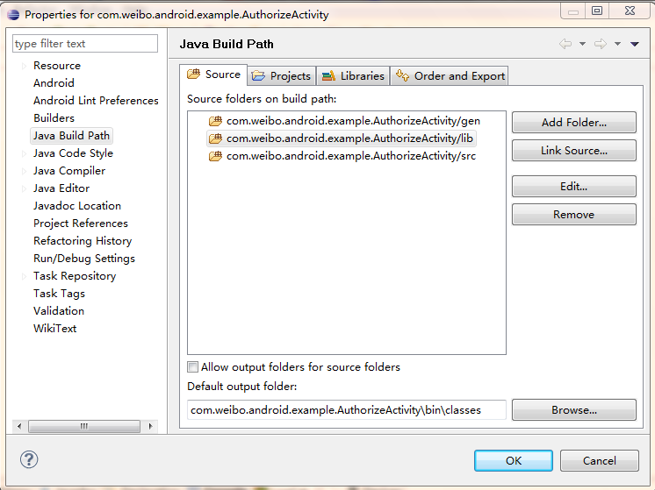The width and height of the screenshot is (655, 490).
Task: Enable Allow output folders for source folders
Action: (192, 367)
